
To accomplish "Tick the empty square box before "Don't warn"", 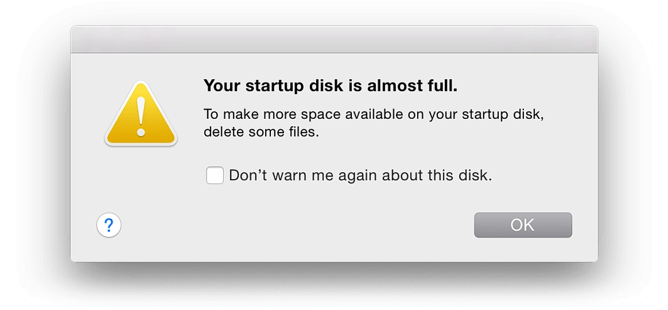I will point(215,176).
